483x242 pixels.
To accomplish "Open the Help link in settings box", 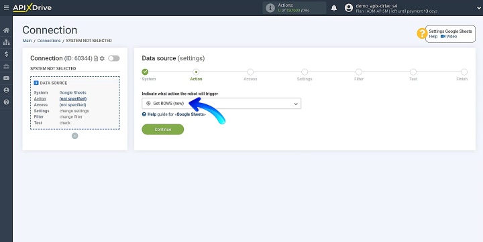I will [433, 36].
